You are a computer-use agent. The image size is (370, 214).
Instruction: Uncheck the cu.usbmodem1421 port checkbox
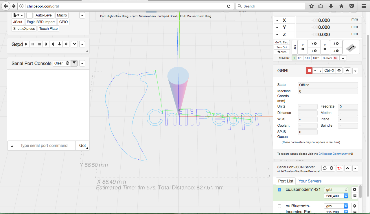point(279,190)
